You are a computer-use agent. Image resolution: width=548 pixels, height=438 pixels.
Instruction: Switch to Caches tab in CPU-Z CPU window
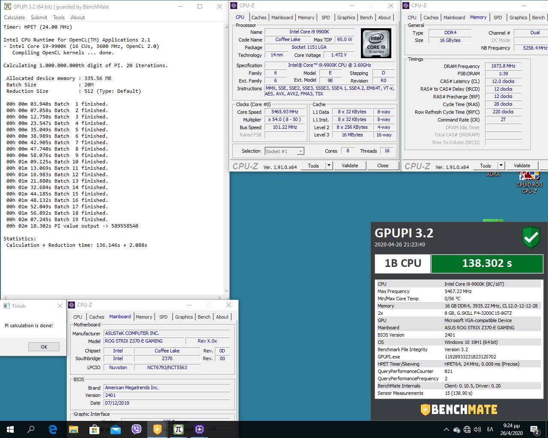coord(259,18)
